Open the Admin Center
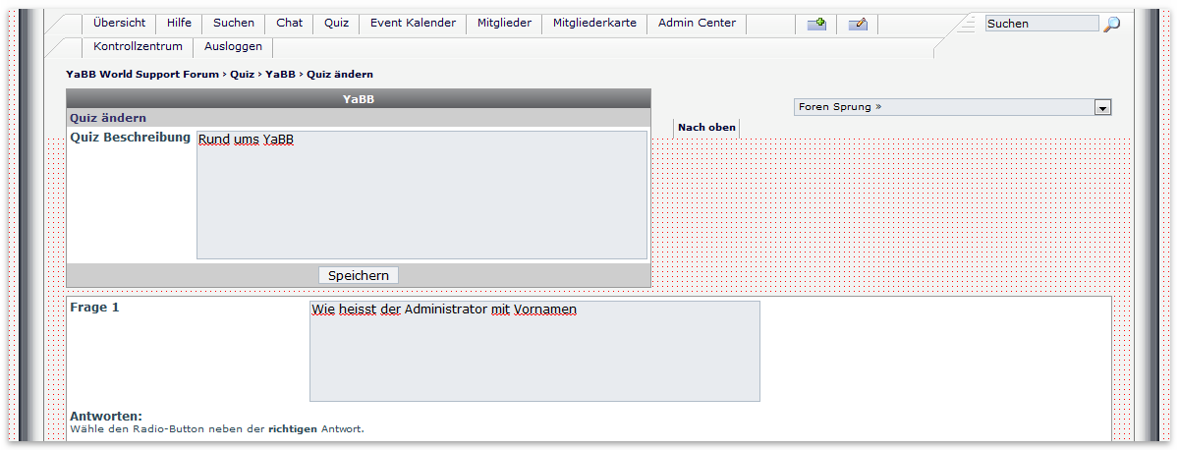The image size is (1179, 450). tap(697, 23)
